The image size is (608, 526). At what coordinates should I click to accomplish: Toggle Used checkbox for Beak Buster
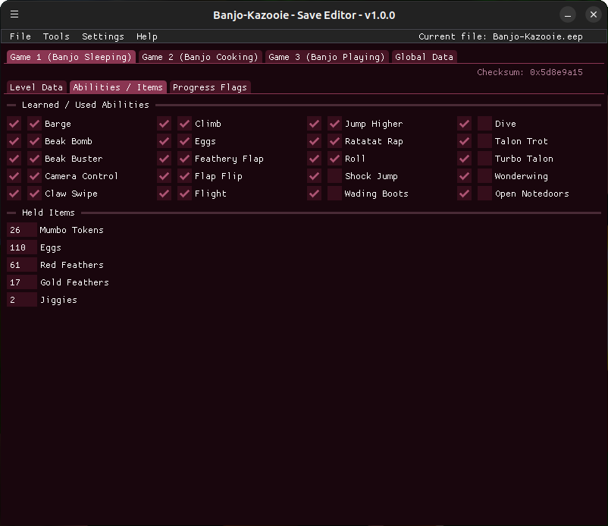(x=35, y=159)
